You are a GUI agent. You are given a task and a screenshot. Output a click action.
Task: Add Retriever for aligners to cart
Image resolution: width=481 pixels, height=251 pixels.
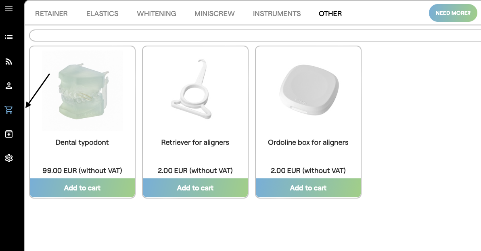coord(195,188)
